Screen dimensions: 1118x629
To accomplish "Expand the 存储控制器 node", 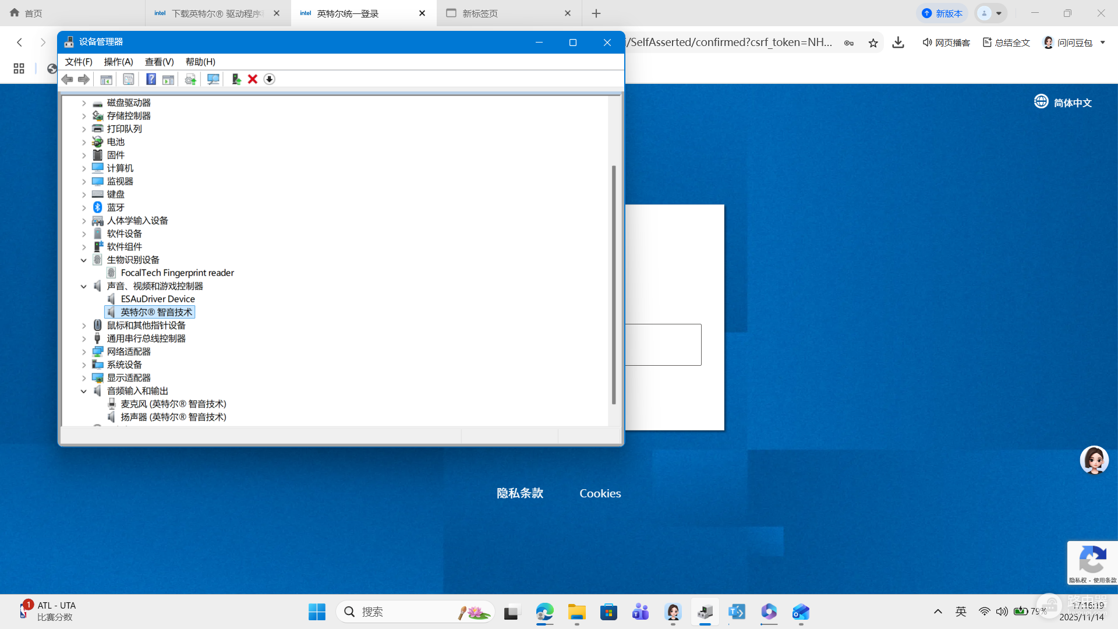I will [84, 116].
